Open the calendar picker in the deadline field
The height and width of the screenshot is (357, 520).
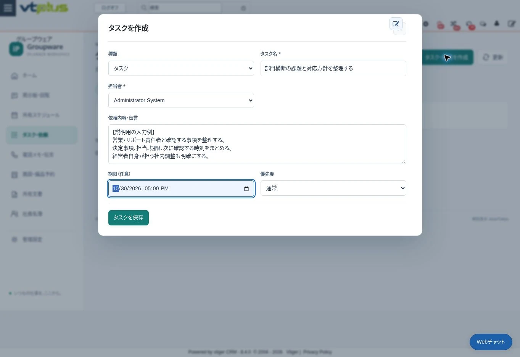[246, 189]
